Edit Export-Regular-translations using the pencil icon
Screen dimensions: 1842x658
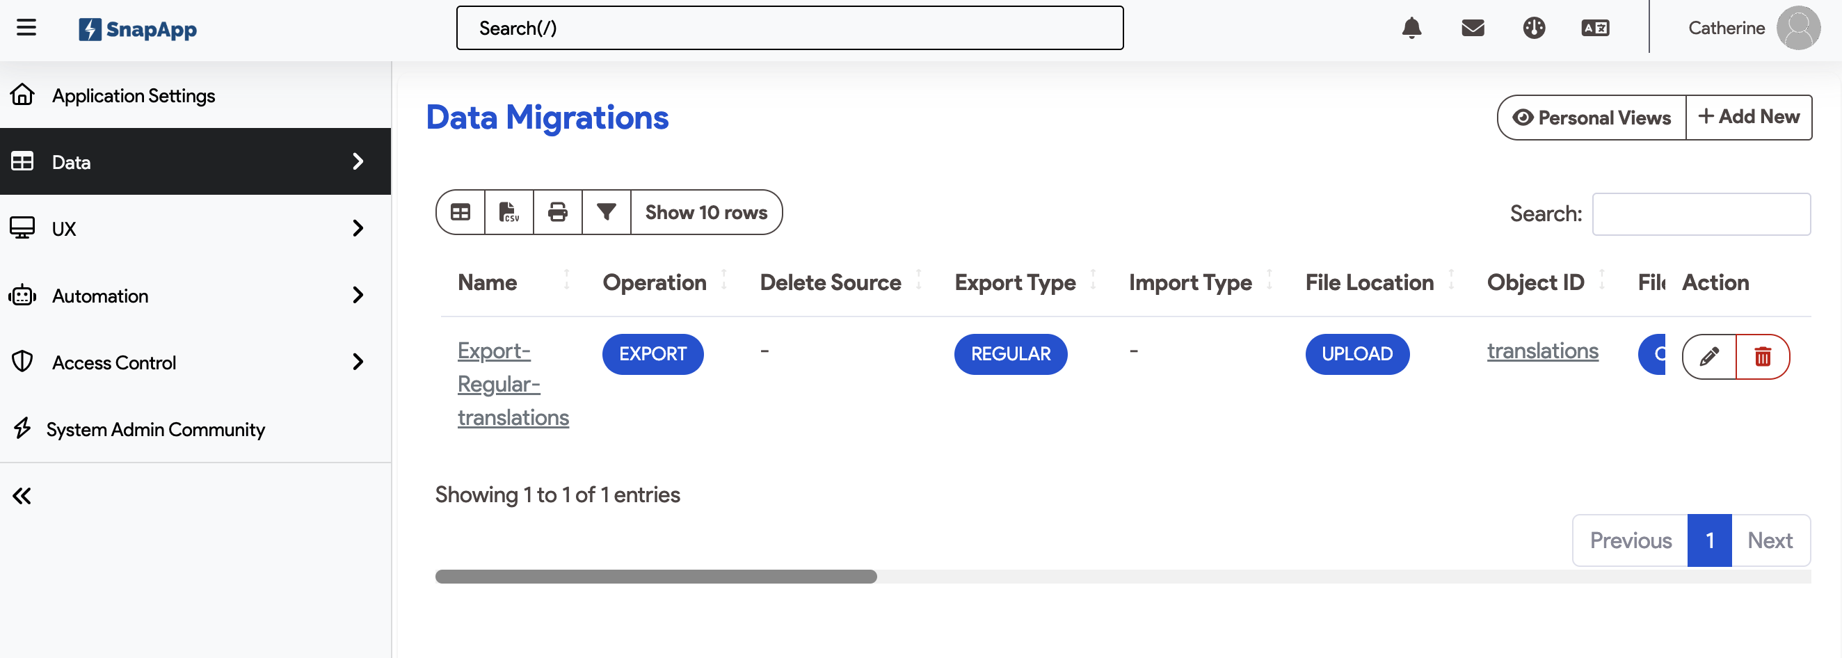coord(1711,355)
